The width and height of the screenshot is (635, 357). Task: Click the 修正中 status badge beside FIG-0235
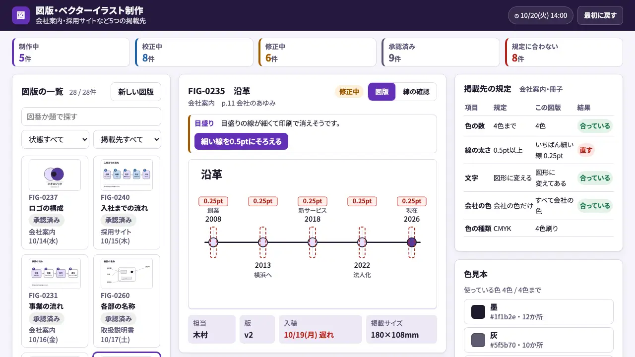pyautogui.click(x=350, y=92)
